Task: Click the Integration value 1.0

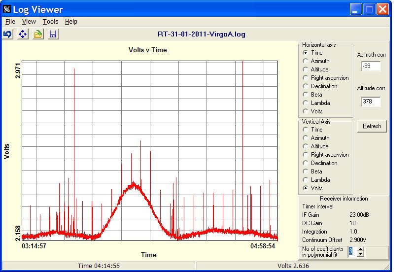Action: click(x=353, y=232)
